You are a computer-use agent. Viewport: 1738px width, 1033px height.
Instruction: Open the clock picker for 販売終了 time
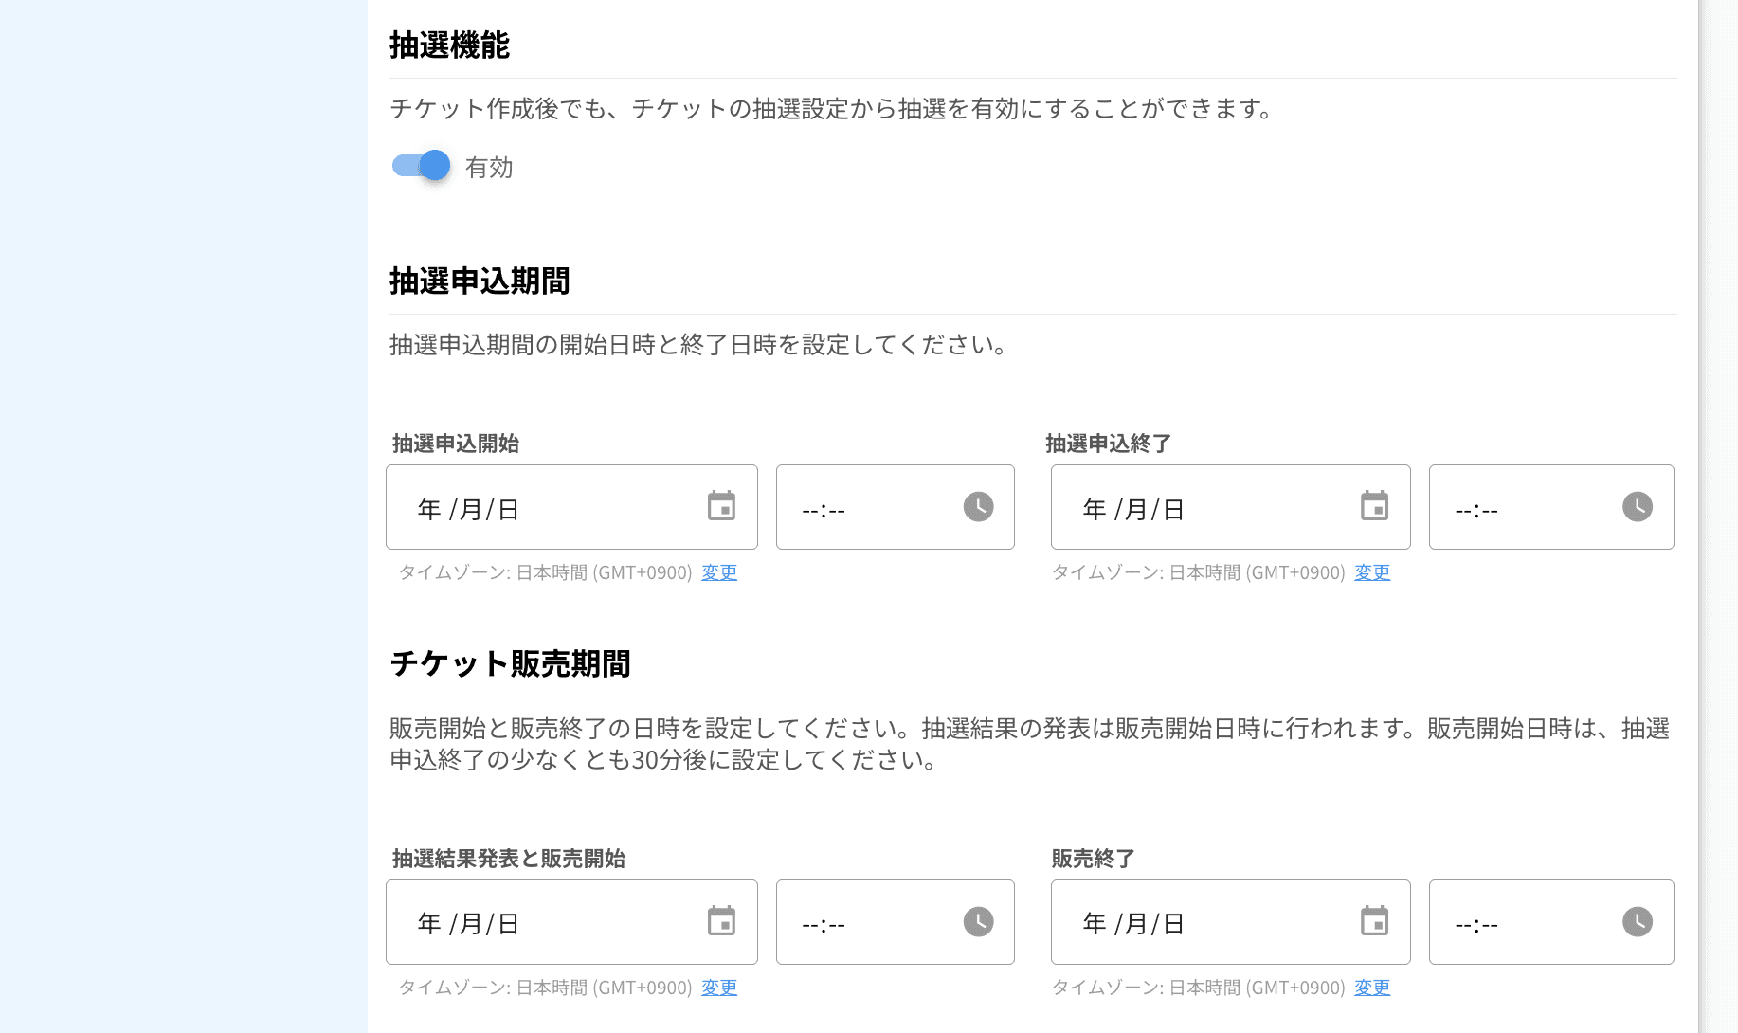click(x=1637, y=921)
